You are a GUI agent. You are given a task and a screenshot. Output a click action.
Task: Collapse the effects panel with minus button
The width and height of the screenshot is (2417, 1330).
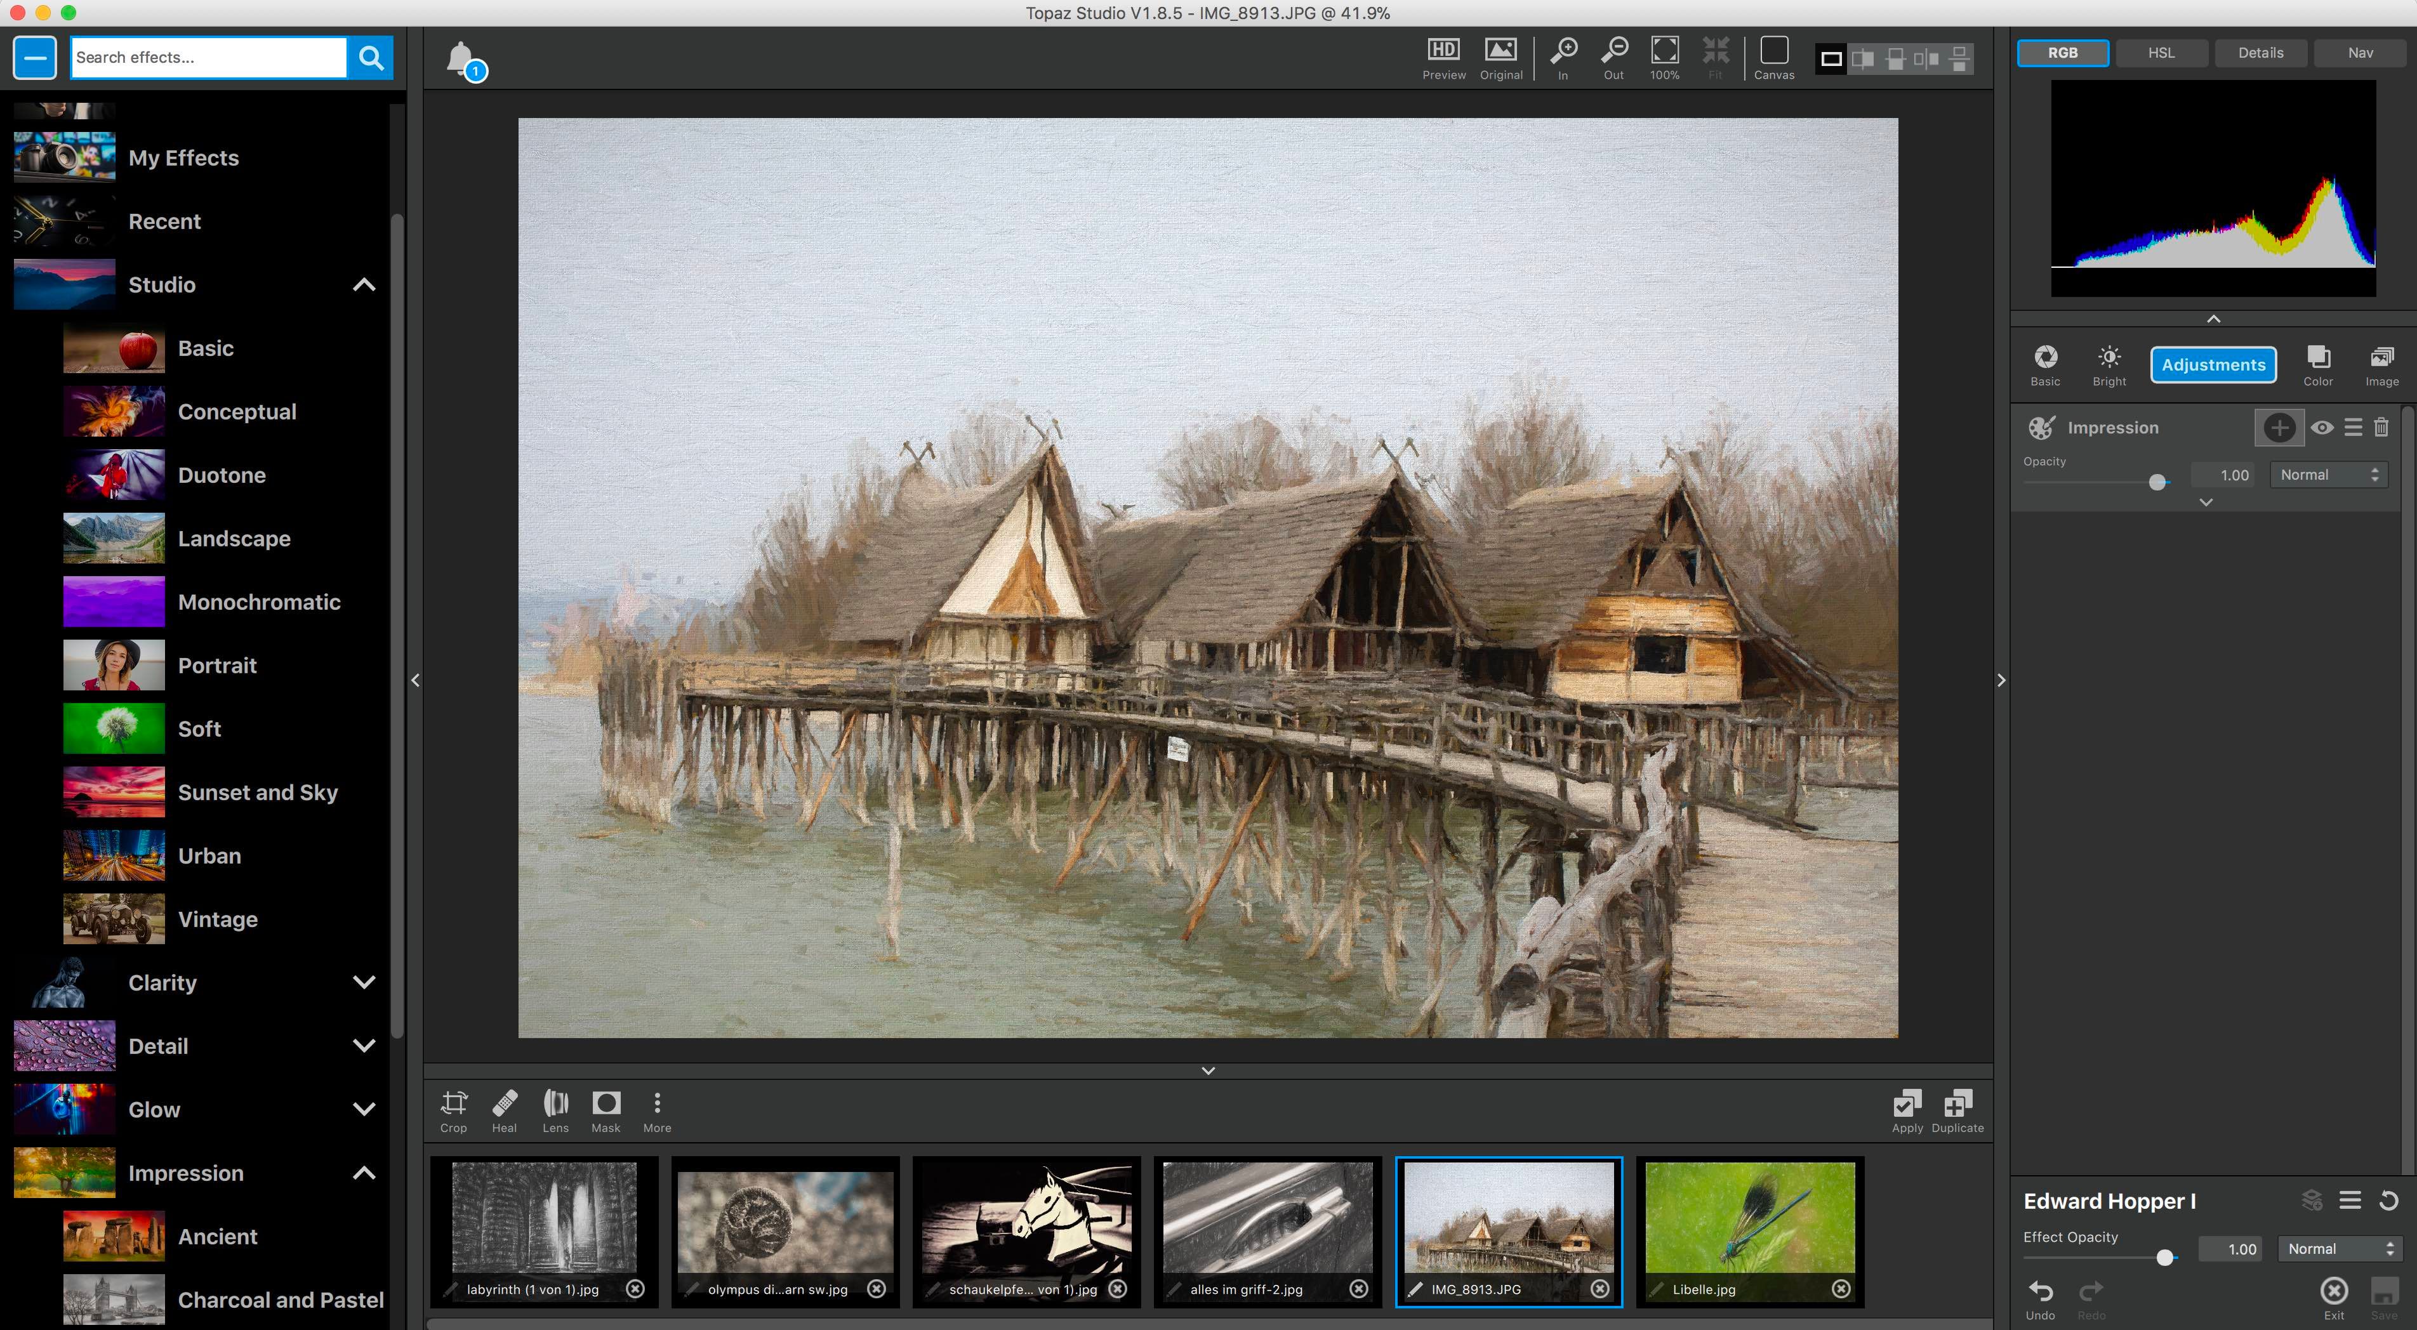point(36,58)
